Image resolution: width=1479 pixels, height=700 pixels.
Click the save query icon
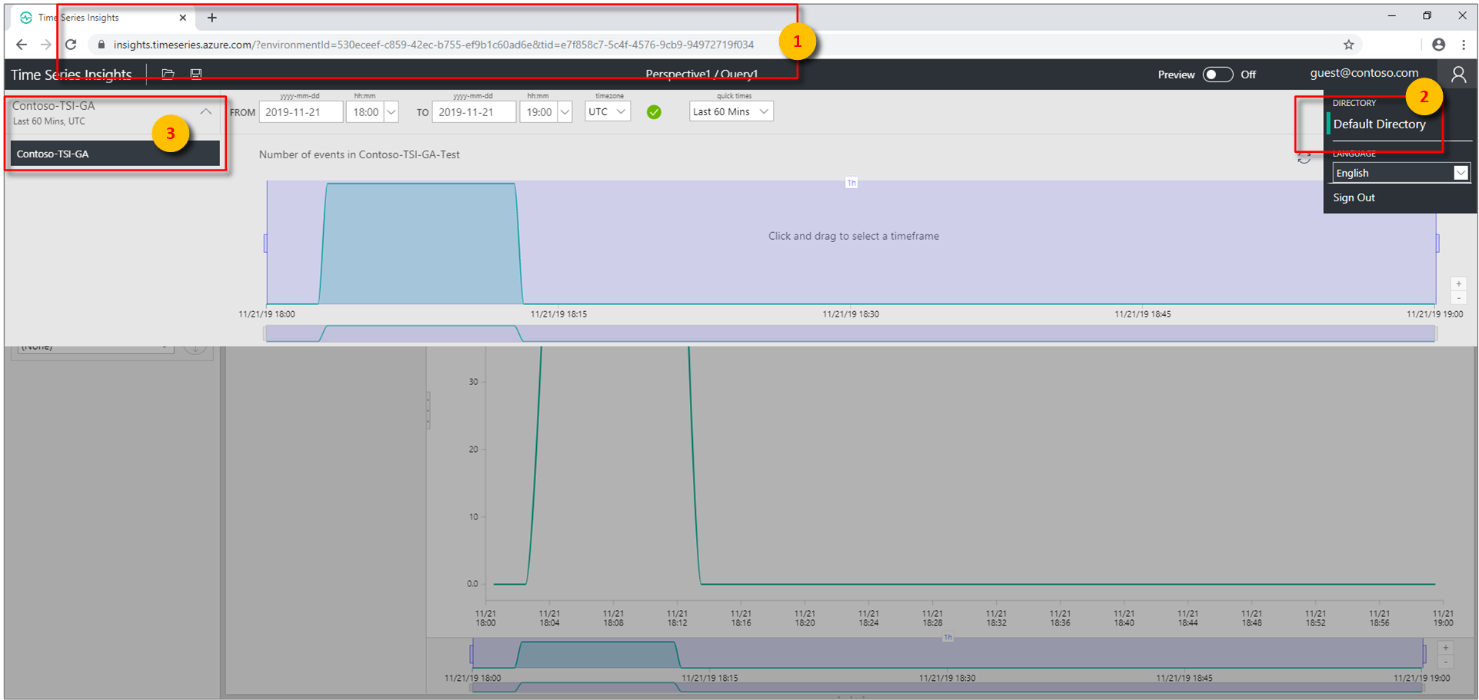pyautogui.click(x=196, y=74)
